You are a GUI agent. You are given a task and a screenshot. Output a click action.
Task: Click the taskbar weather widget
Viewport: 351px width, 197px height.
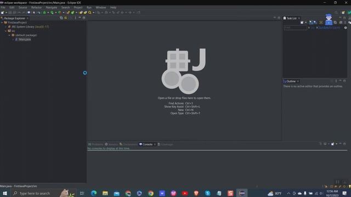tap(275, 193)
